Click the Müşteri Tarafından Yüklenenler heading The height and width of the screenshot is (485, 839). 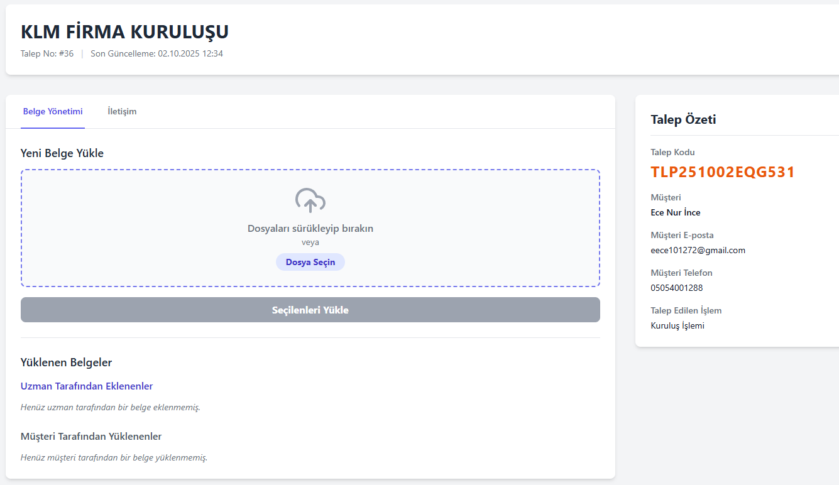tap(91, 437)
